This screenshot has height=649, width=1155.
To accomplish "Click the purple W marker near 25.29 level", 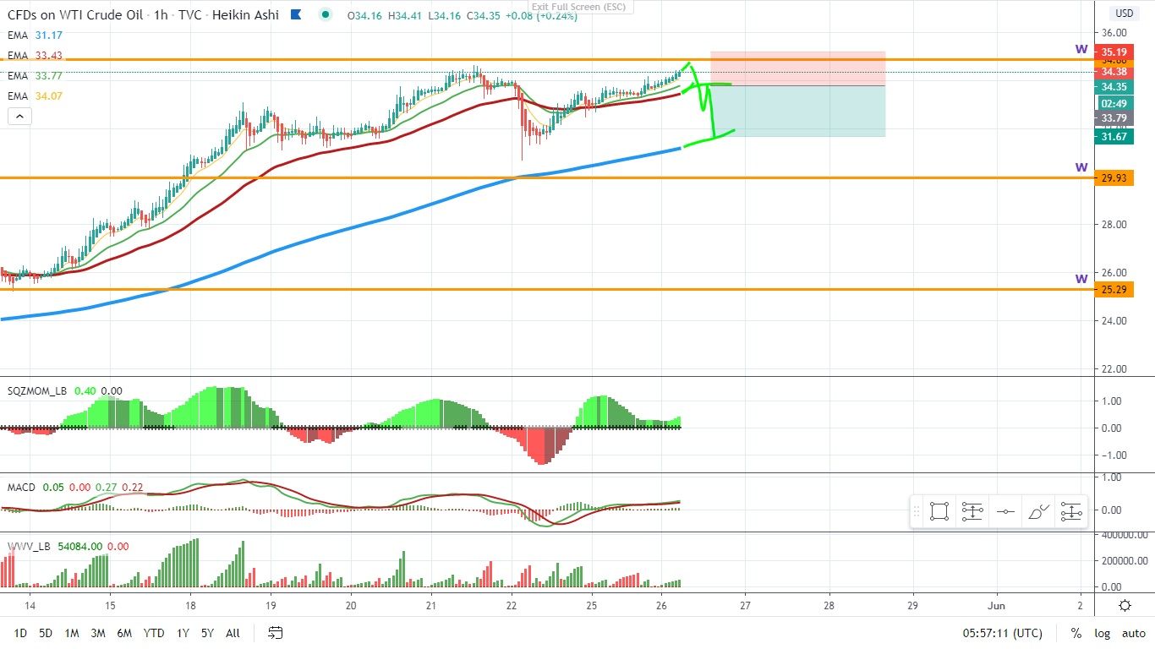I will (1081, 279).
